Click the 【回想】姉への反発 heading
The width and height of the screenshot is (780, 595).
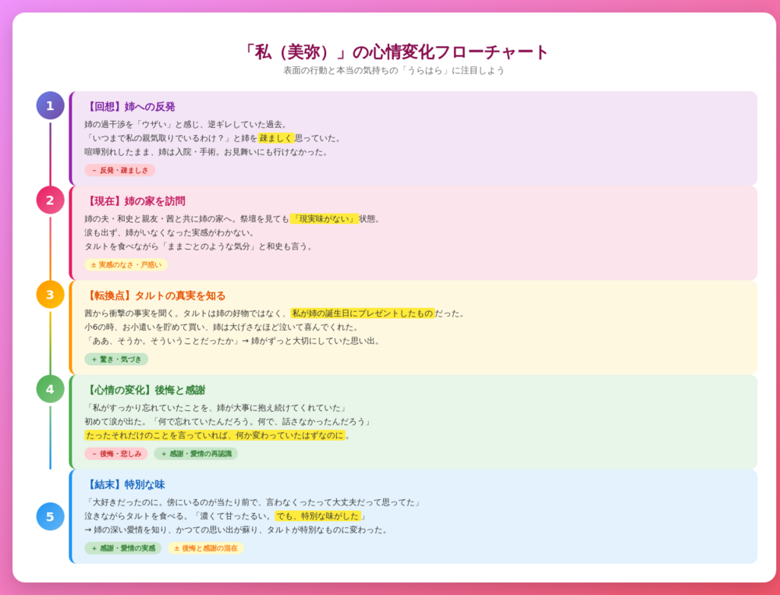[x=129, y=107]
